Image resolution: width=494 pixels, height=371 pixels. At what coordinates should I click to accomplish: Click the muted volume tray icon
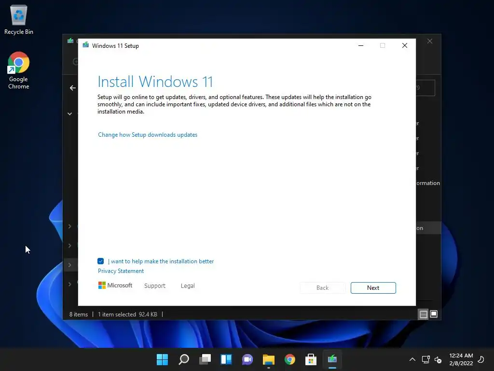tap(438, 359)
